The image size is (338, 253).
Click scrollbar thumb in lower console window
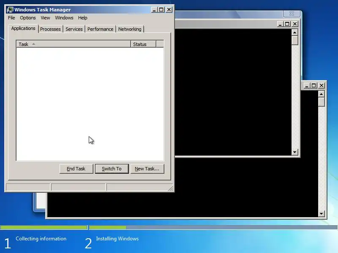(321, 102)
